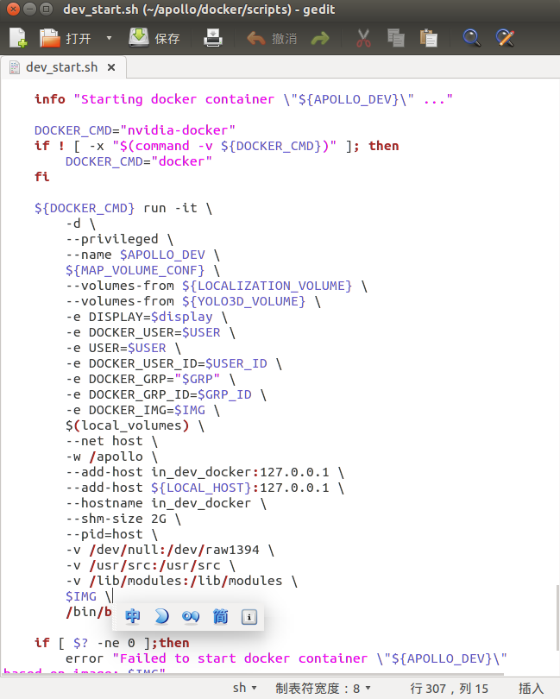
Task: Click the ${MAP_VOLUME_CONF} line
Action: tap(142, 270)
